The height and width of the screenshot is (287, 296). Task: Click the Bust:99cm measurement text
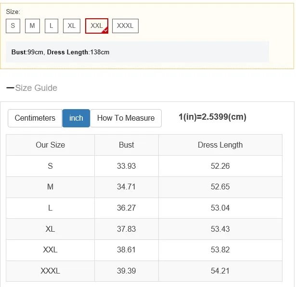[27, 52]
